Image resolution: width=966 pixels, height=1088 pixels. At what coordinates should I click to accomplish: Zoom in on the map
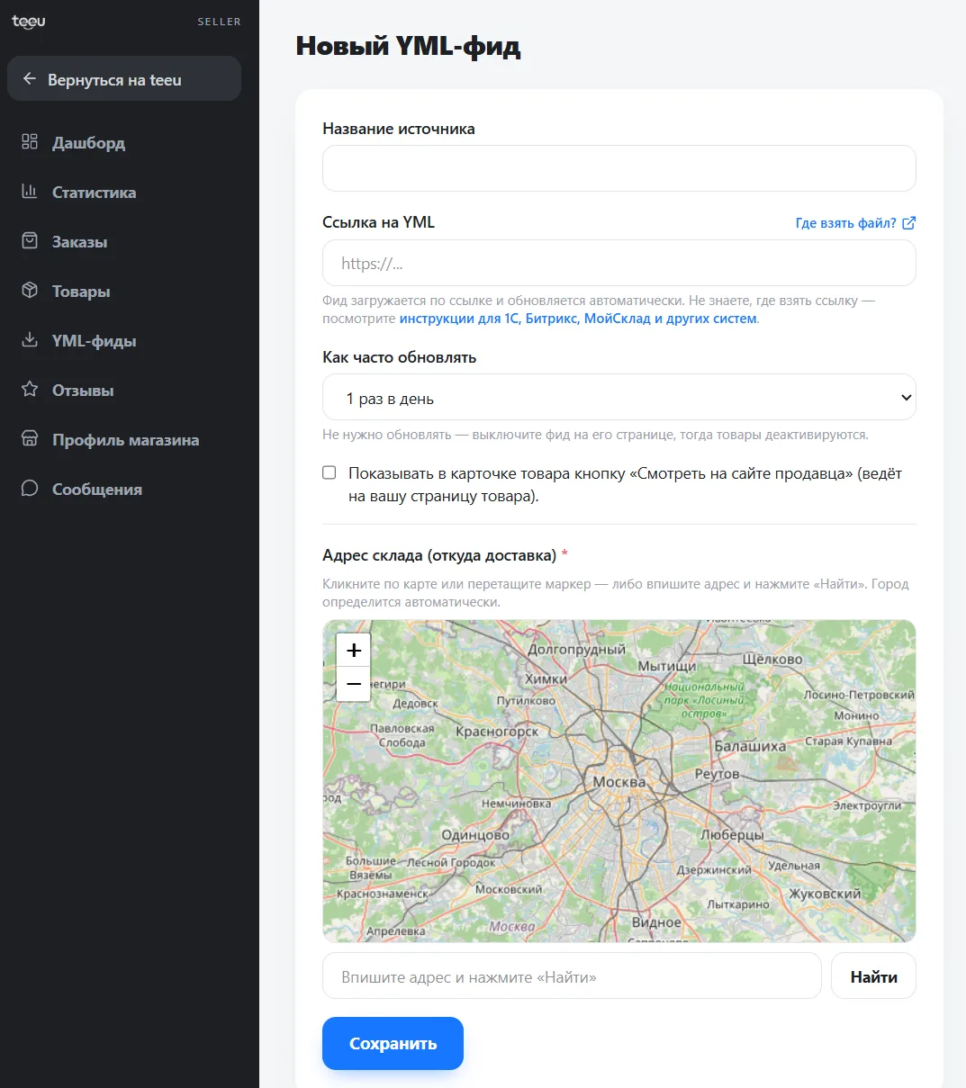point(354,650)
